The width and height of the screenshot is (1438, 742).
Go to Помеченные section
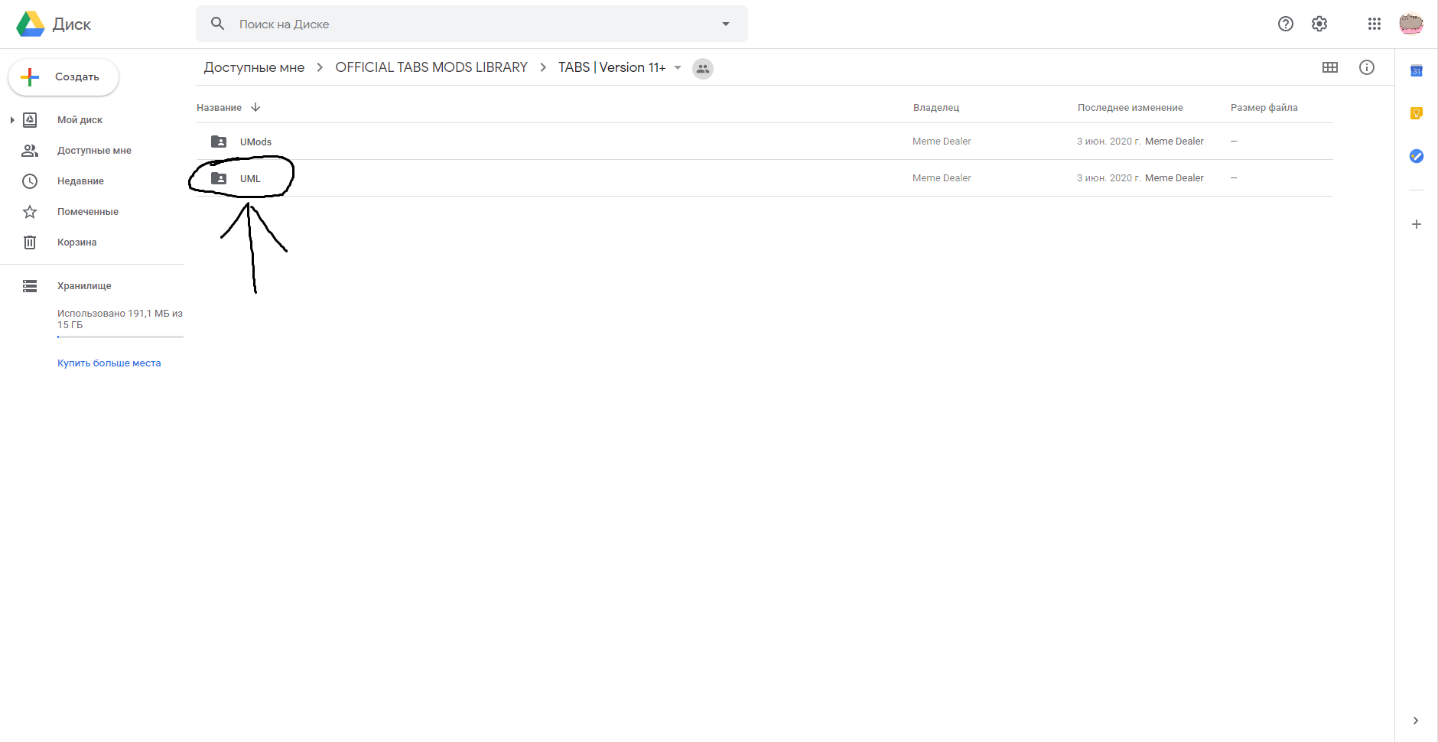(x=88, y=212)
